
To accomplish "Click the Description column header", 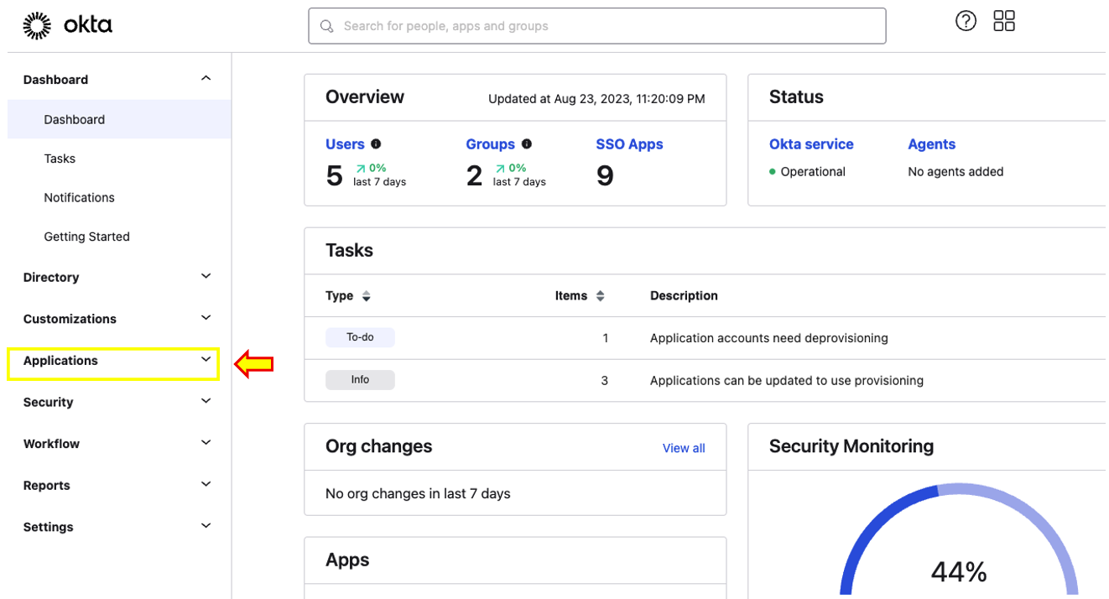I will point(684,296).
